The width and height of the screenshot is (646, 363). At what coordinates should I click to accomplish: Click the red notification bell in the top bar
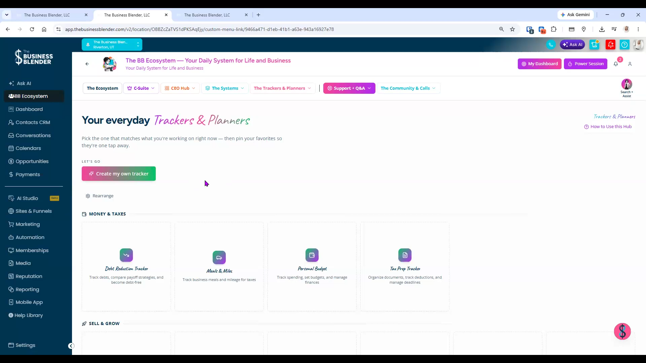(610, 45)
